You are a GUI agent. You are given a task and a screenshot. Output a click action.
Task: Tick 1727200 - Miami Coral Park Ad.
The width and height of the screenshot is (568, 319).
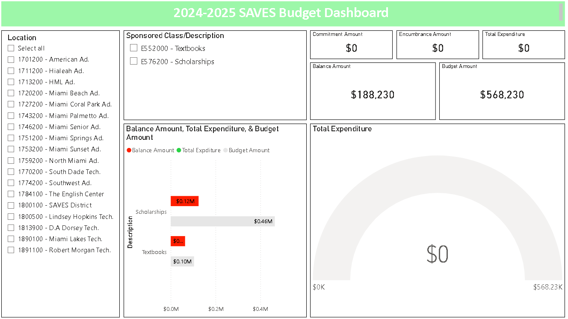point(11,104)
